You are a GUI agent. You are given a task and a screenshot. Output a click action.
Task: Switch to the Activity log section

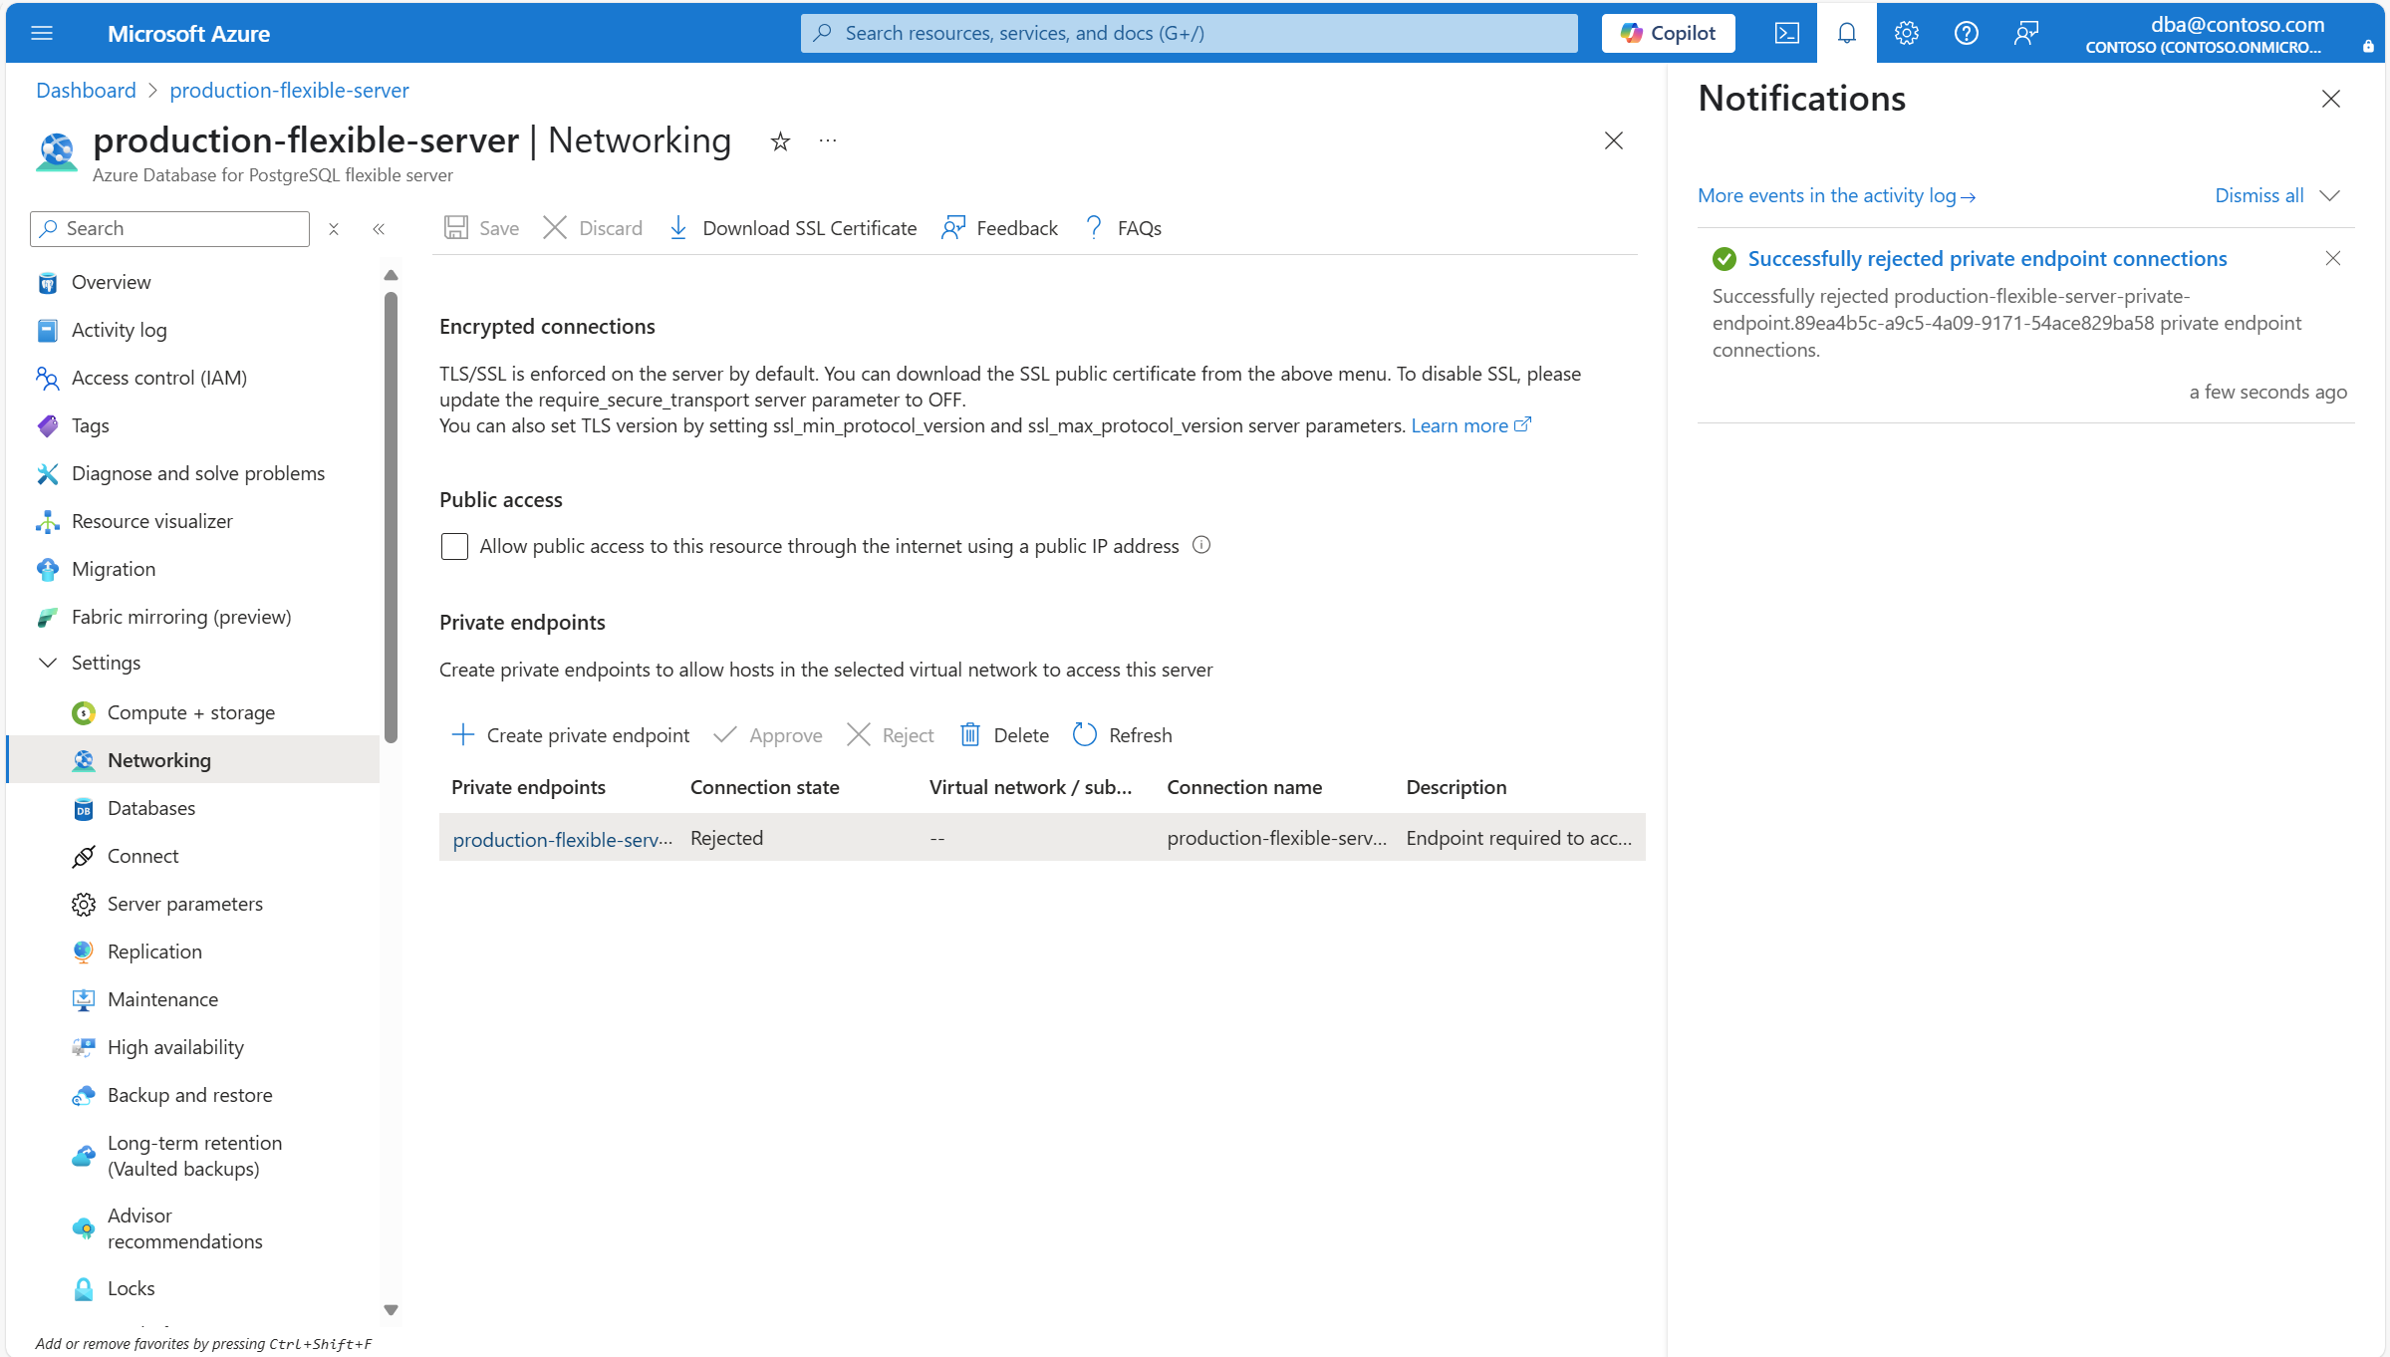pos(119,329)
